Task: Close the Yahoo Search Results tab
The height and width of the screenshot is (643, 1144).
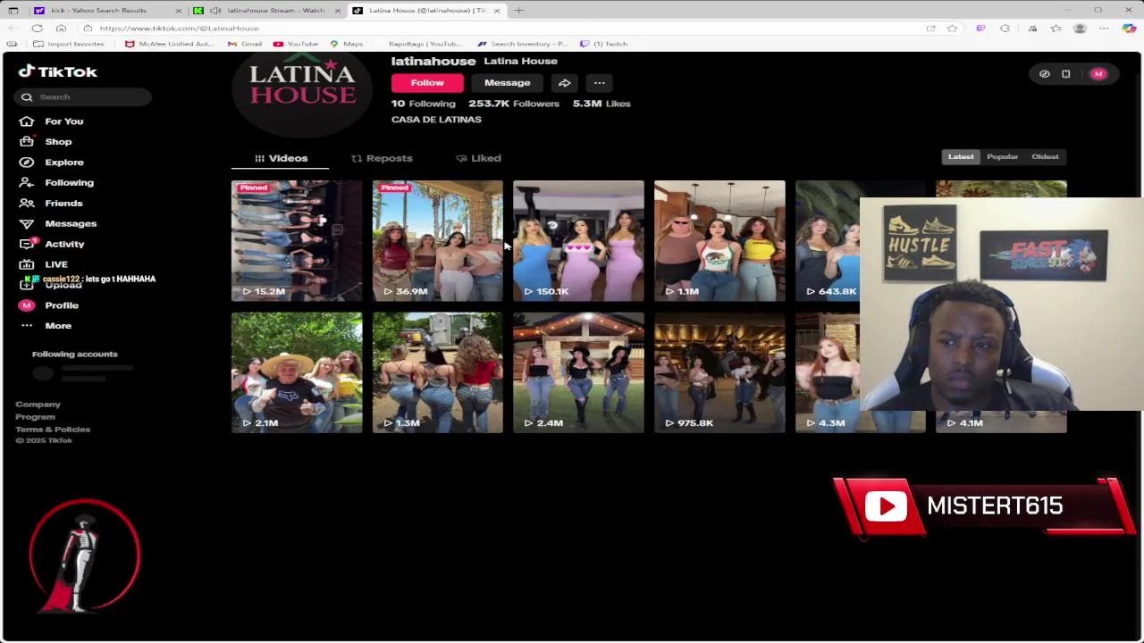Action: (x=178, y=11)
